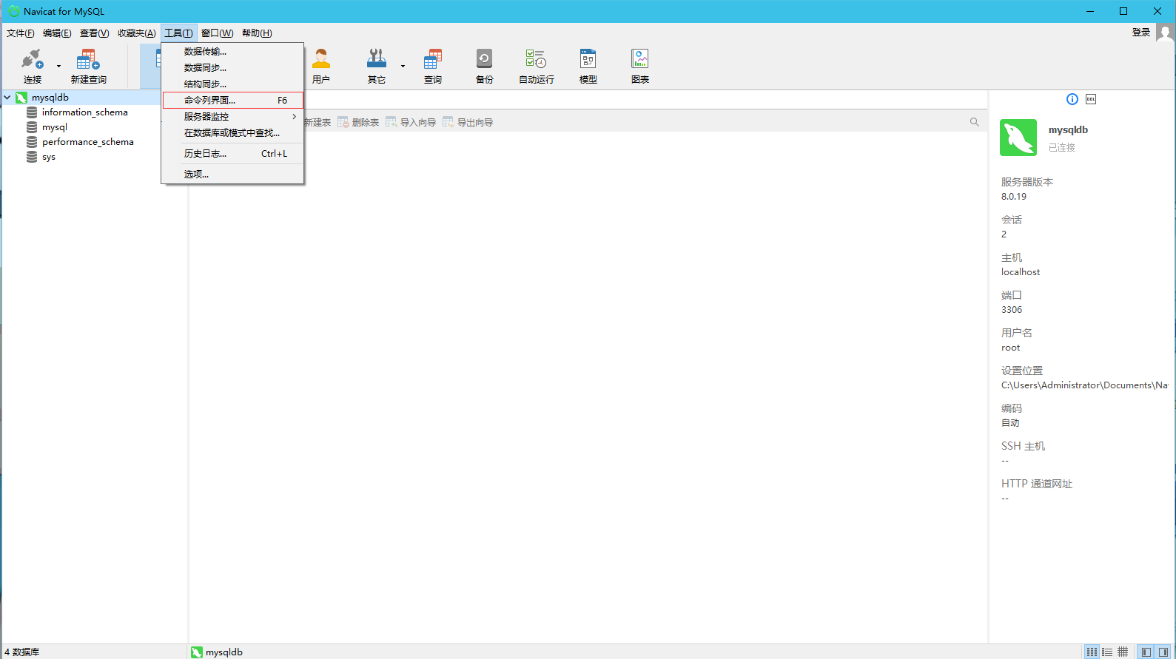The image size is (1176, 659).
Task: Click the 查询 (Query) toolbar icon
Action: (x=433, y=59)
